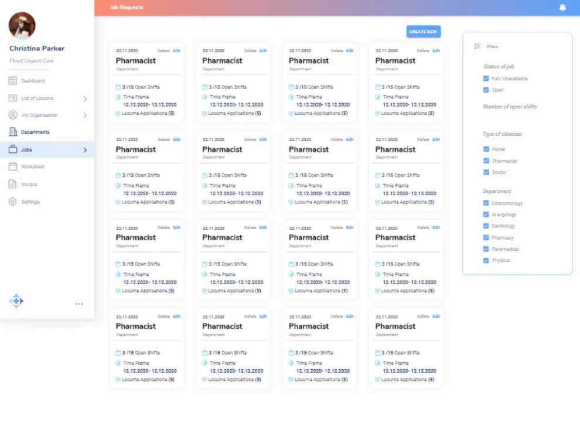Uncheck the Open status checkbox
Viewport: 580px width, 429px height.
coord(486,90)
